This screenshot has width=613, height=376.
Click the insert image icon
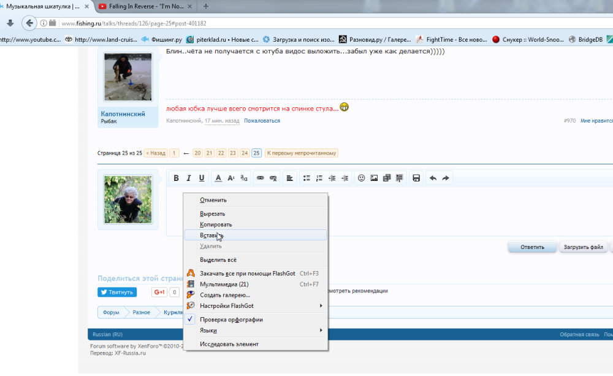click(374, 178)
